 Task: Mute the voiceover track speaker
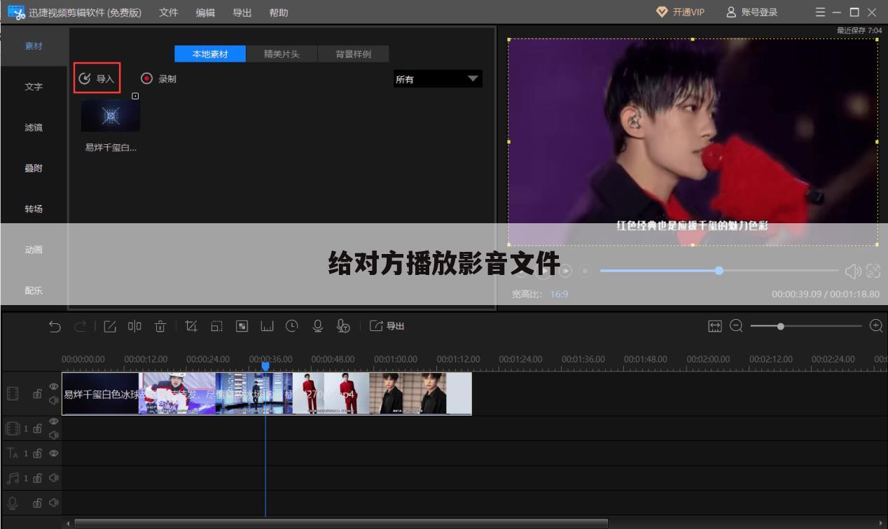[54, 502]
